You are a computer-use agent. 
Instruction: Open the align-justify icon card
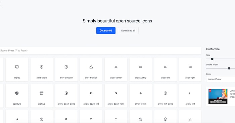pyautogui.click(x=141, y=70)
